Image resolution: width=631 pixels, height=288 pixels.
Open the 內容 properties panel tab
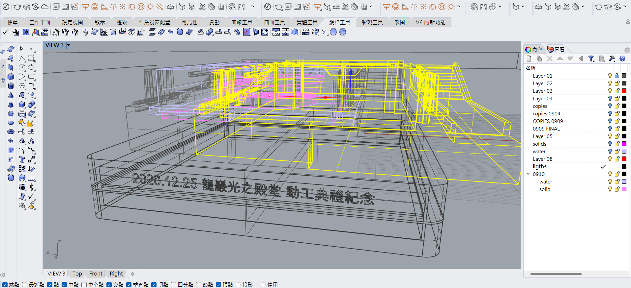[534, 49]
